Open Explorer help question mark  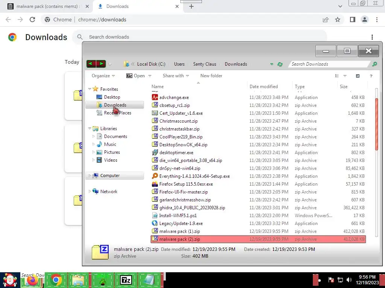click(371, 76)
